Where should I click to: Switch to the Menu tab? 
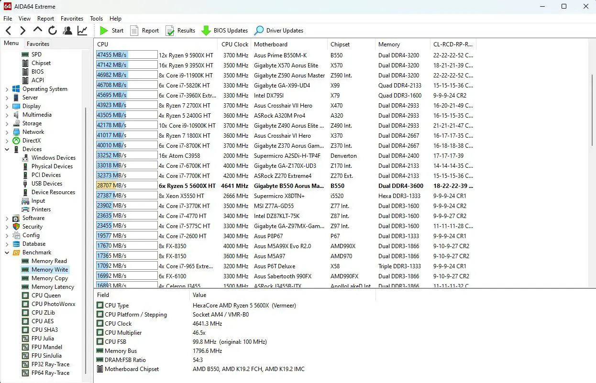coord(11,43)
